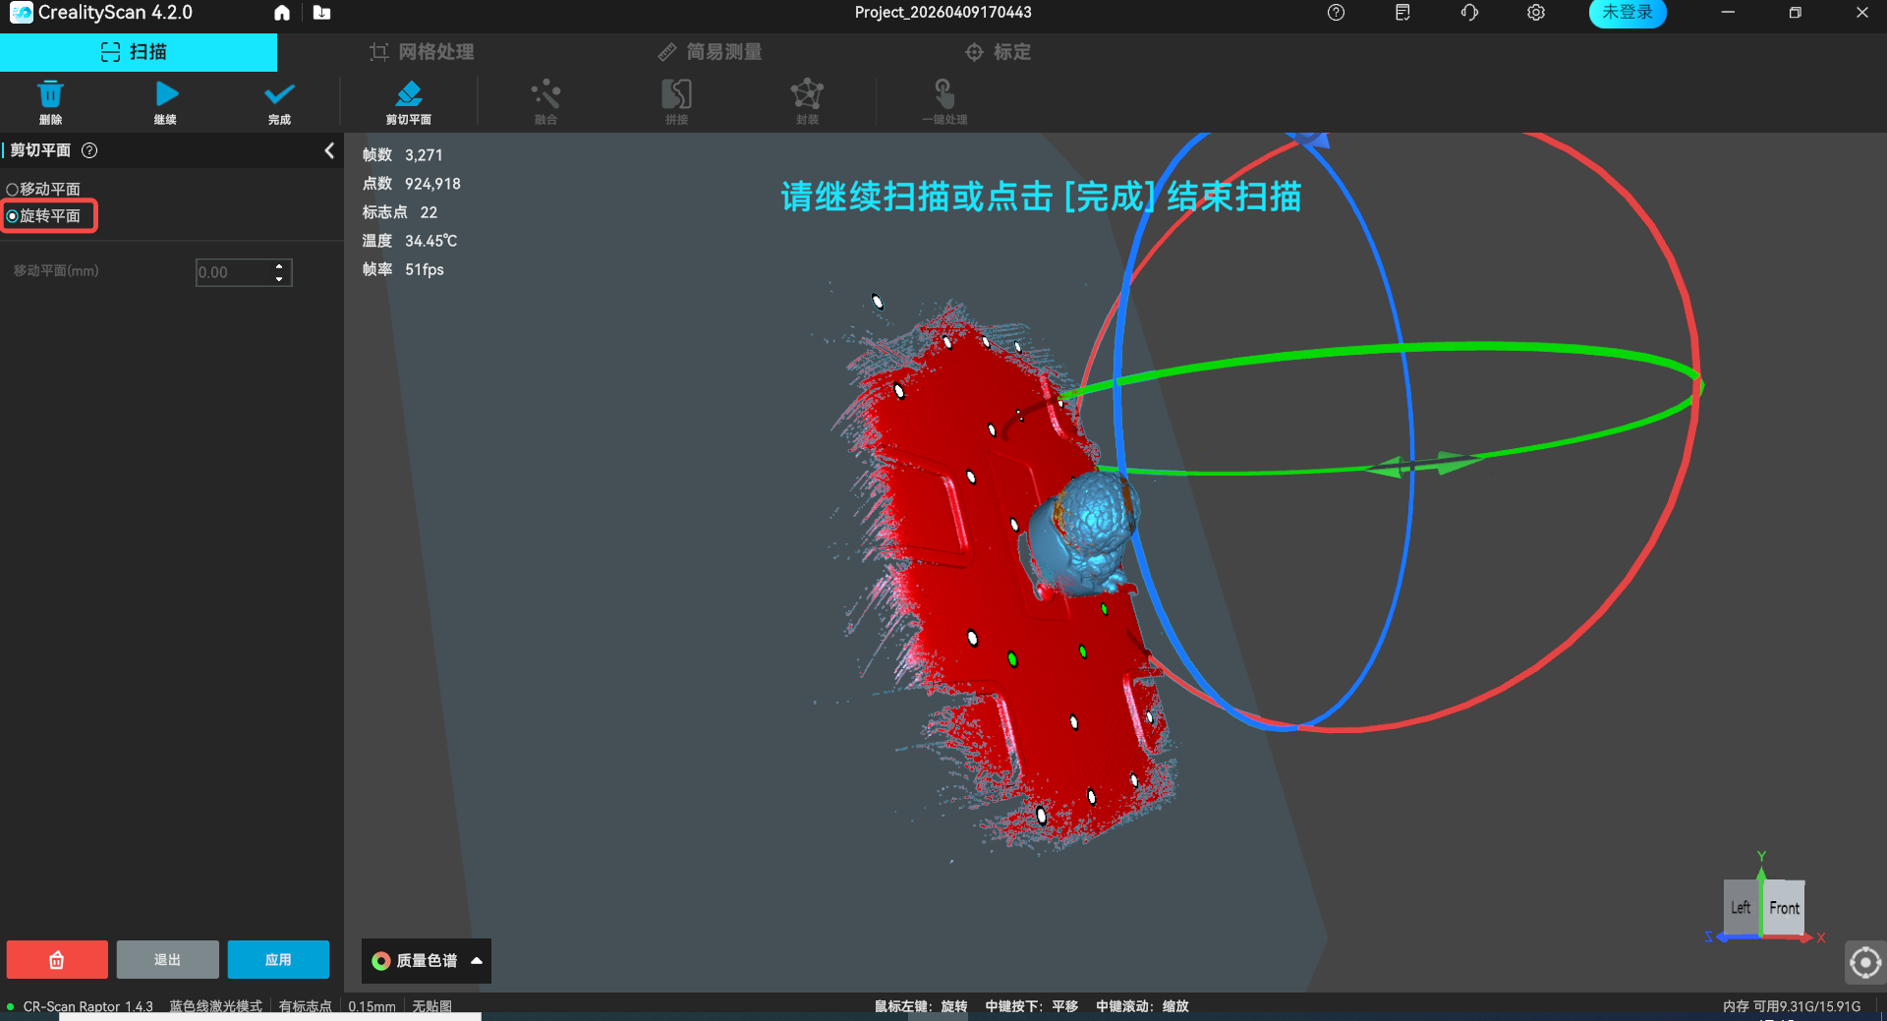Collapse the cutting plane side panel
Screen dimensions: 1887x1021
click(x=329, y=150)
